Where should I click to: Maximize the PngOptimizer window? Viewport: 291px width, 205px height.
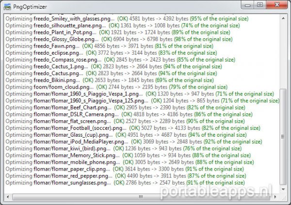[259, 5]
